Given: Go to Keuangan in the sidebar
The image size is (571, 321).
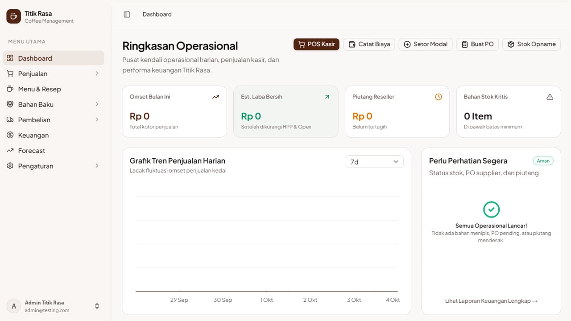Looking at the screenshot, I should (x=54, y=135).
